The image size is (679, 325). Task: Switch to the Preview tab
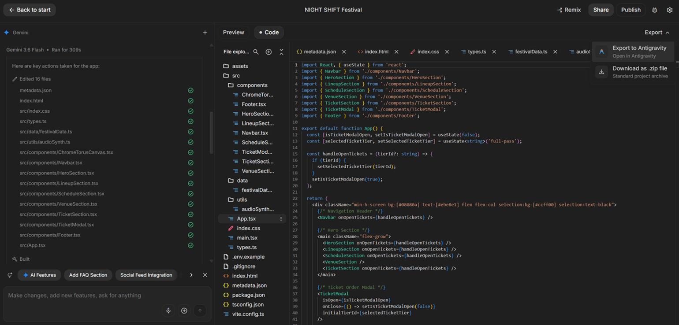[x=233, y=32]
